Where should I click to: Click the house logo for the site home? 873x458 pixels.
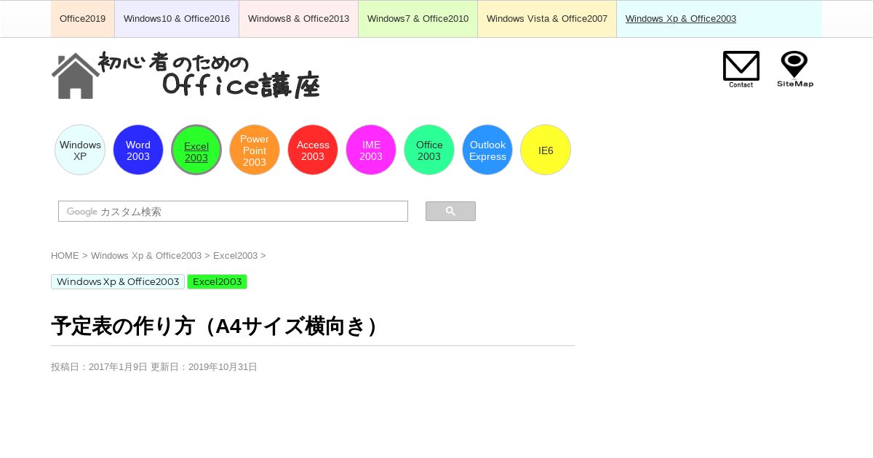[x=76, y=76]
